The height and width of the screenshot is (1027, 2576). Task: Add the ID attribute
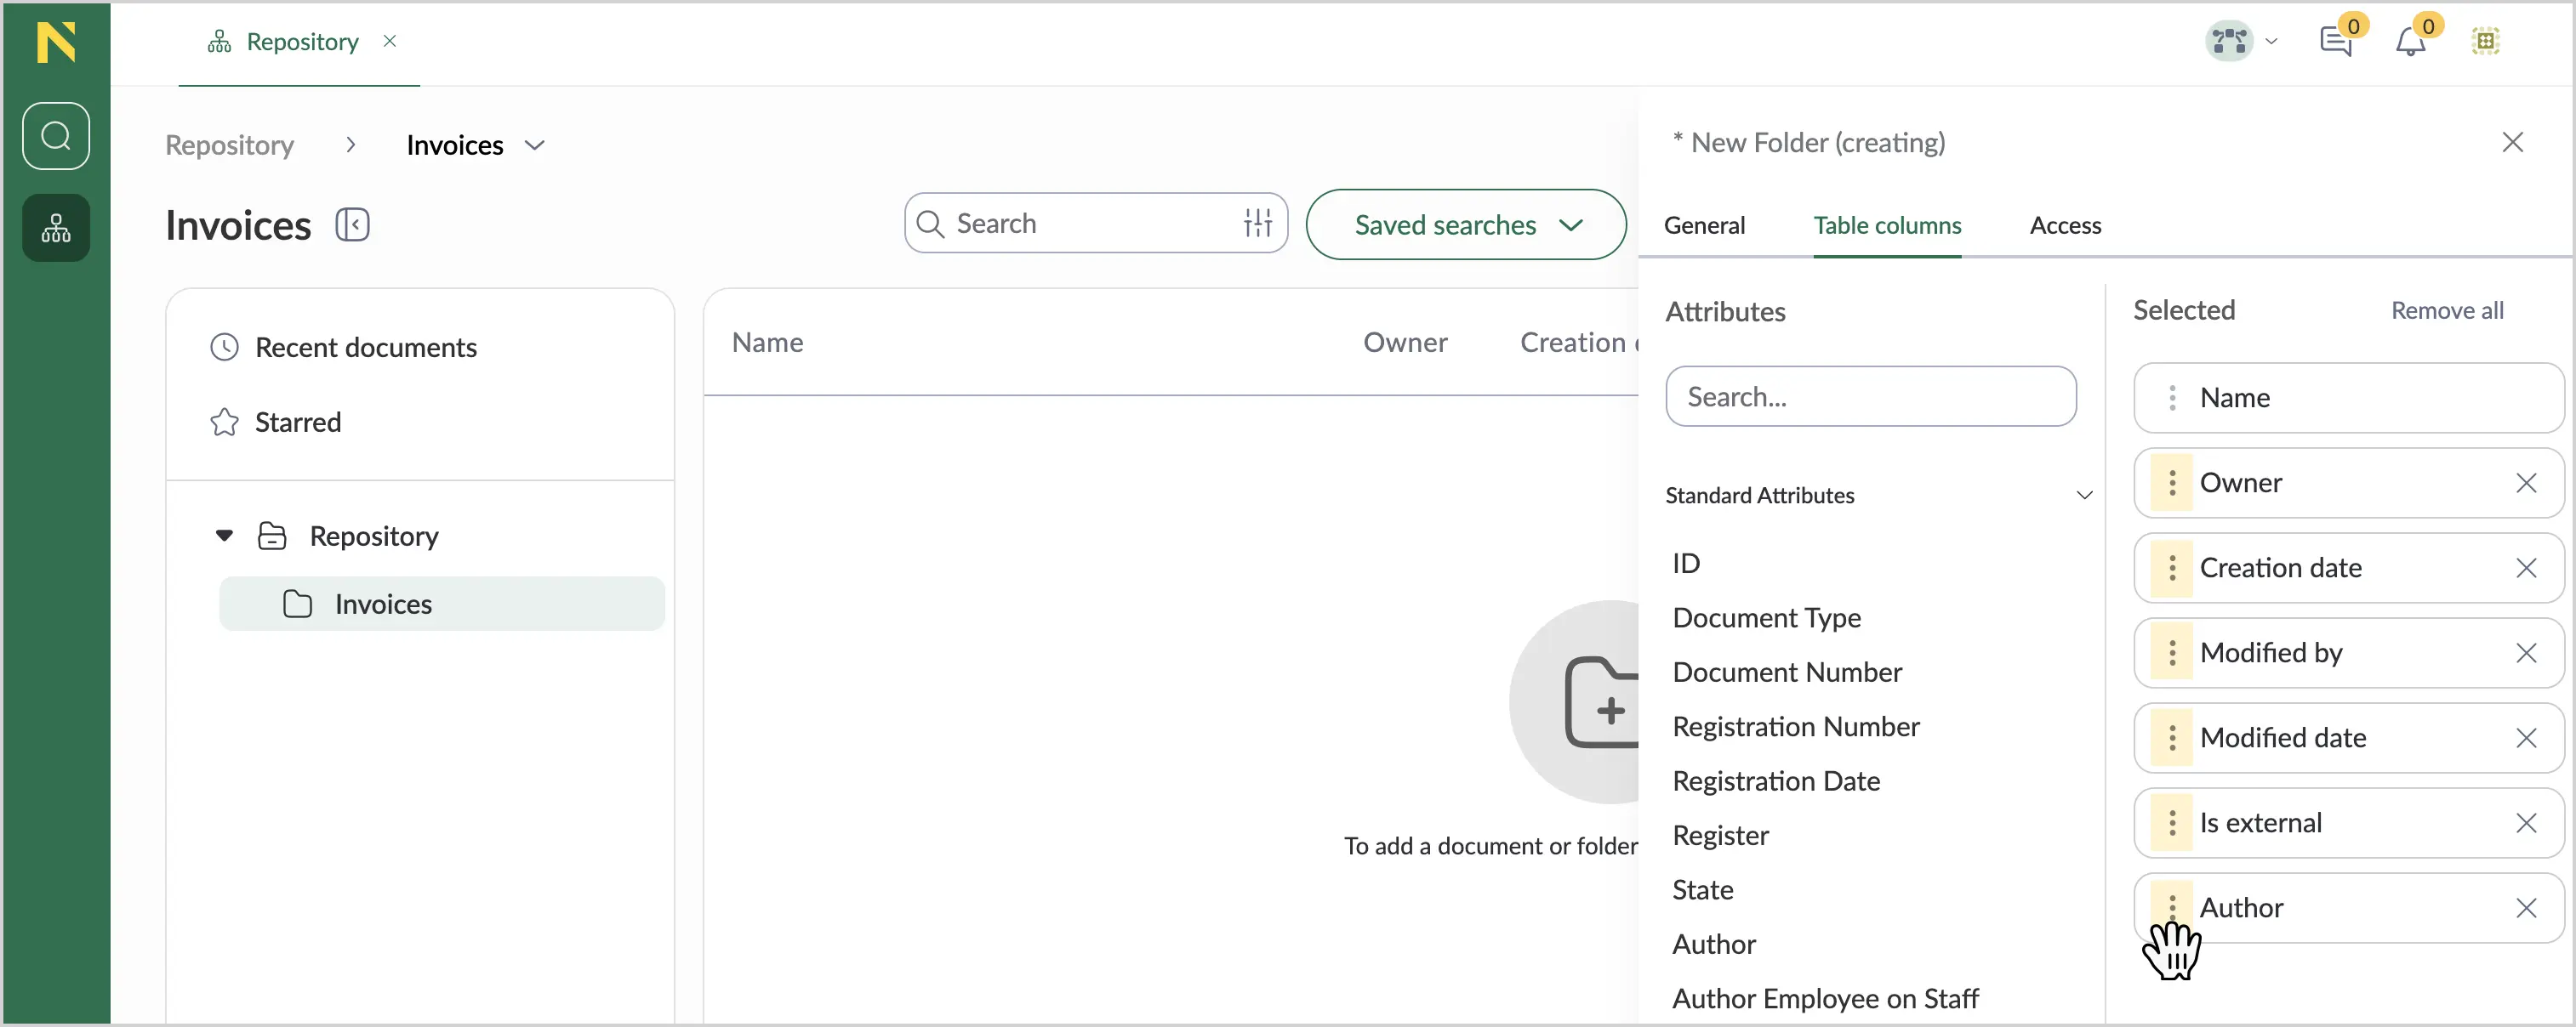(1686, 564)
